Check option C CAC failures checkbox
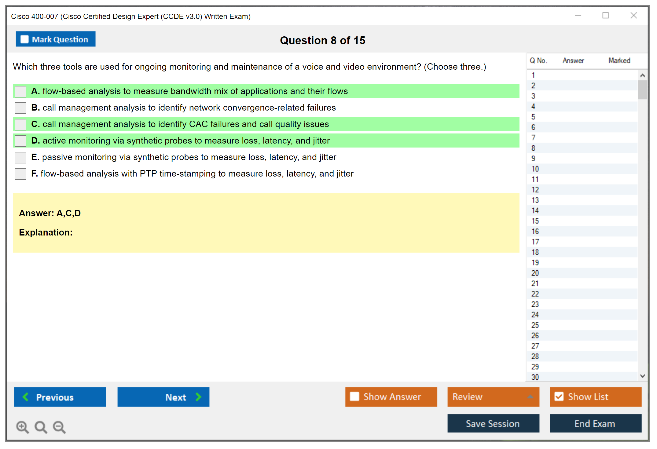Viewport: 657px width, 449px height. coord(20,124)
